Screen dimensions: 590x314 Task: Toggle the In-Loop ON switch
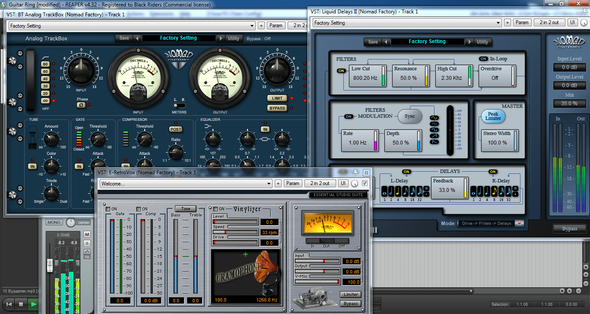483,59
